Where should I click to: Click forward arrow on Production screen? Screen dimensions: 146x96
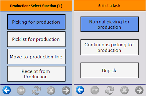[66, 90]
